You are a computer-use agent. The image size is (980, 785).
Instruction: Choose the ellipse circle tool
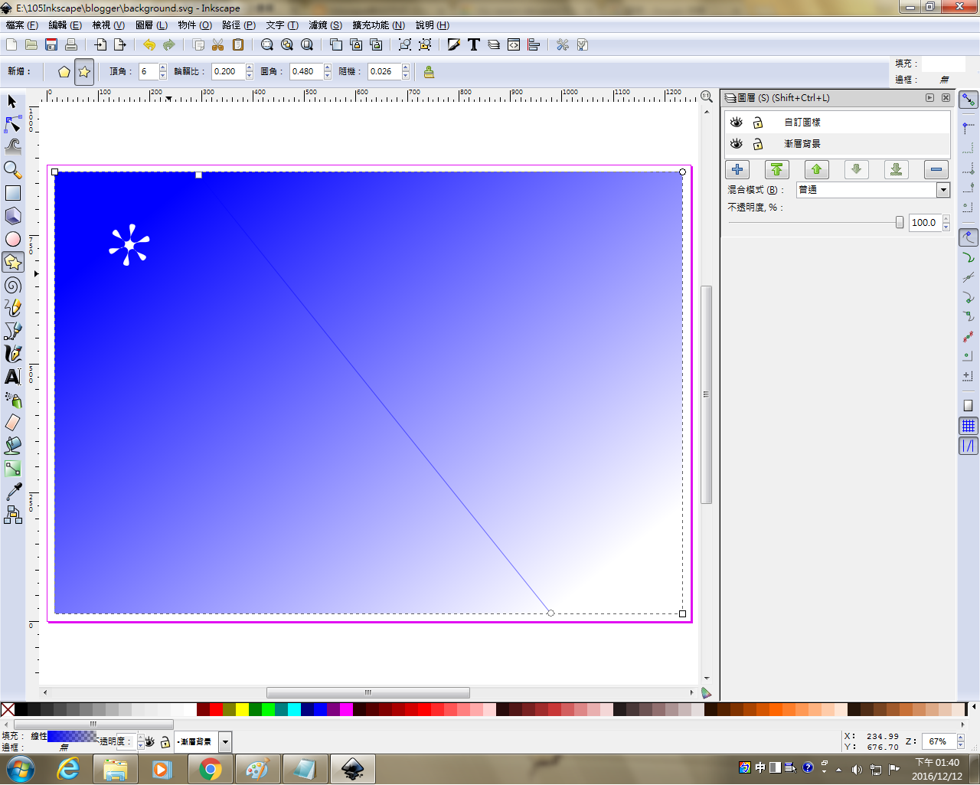(12, 239)
